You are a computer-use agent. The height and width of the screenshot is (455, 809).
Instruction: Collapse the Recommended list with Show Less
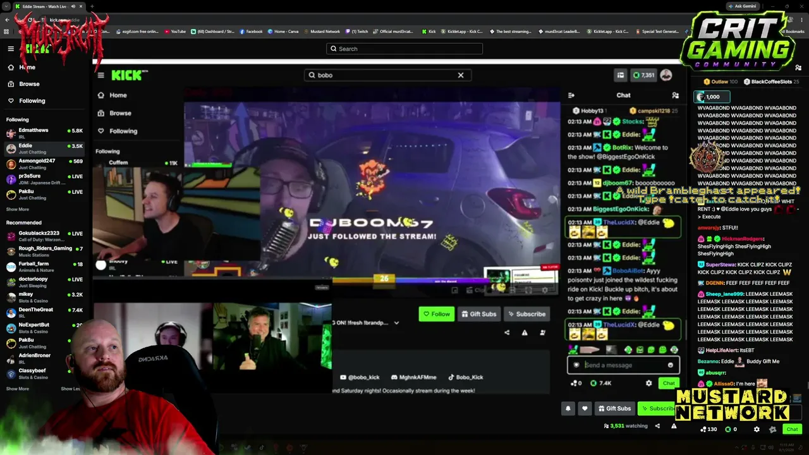(x=70, y=389)
